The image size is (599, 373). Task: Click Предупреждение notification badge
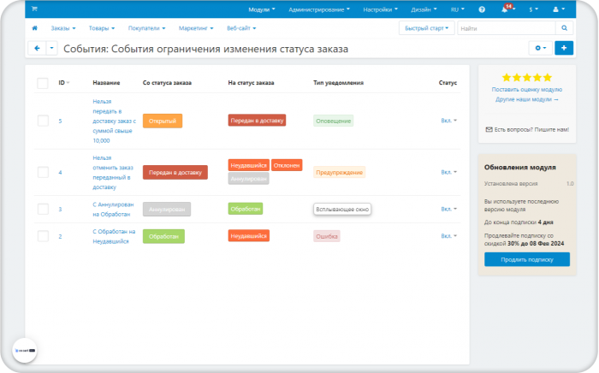tap(339, 172)
